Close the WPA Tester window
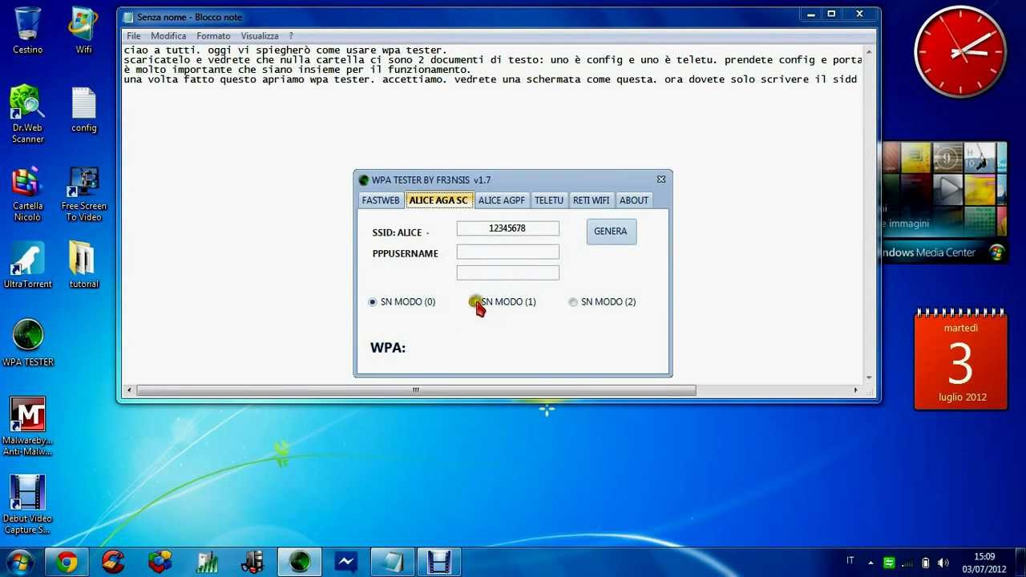Viewport: 1026px width, 577px height. 661,180
